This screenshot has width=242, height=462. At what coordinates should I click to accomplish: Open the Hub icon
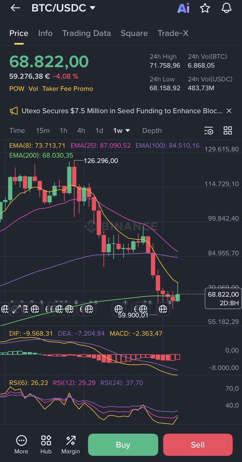coord(46,445)
